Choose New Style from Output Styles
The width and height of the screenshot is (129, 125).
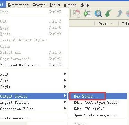tap(86, 96)
